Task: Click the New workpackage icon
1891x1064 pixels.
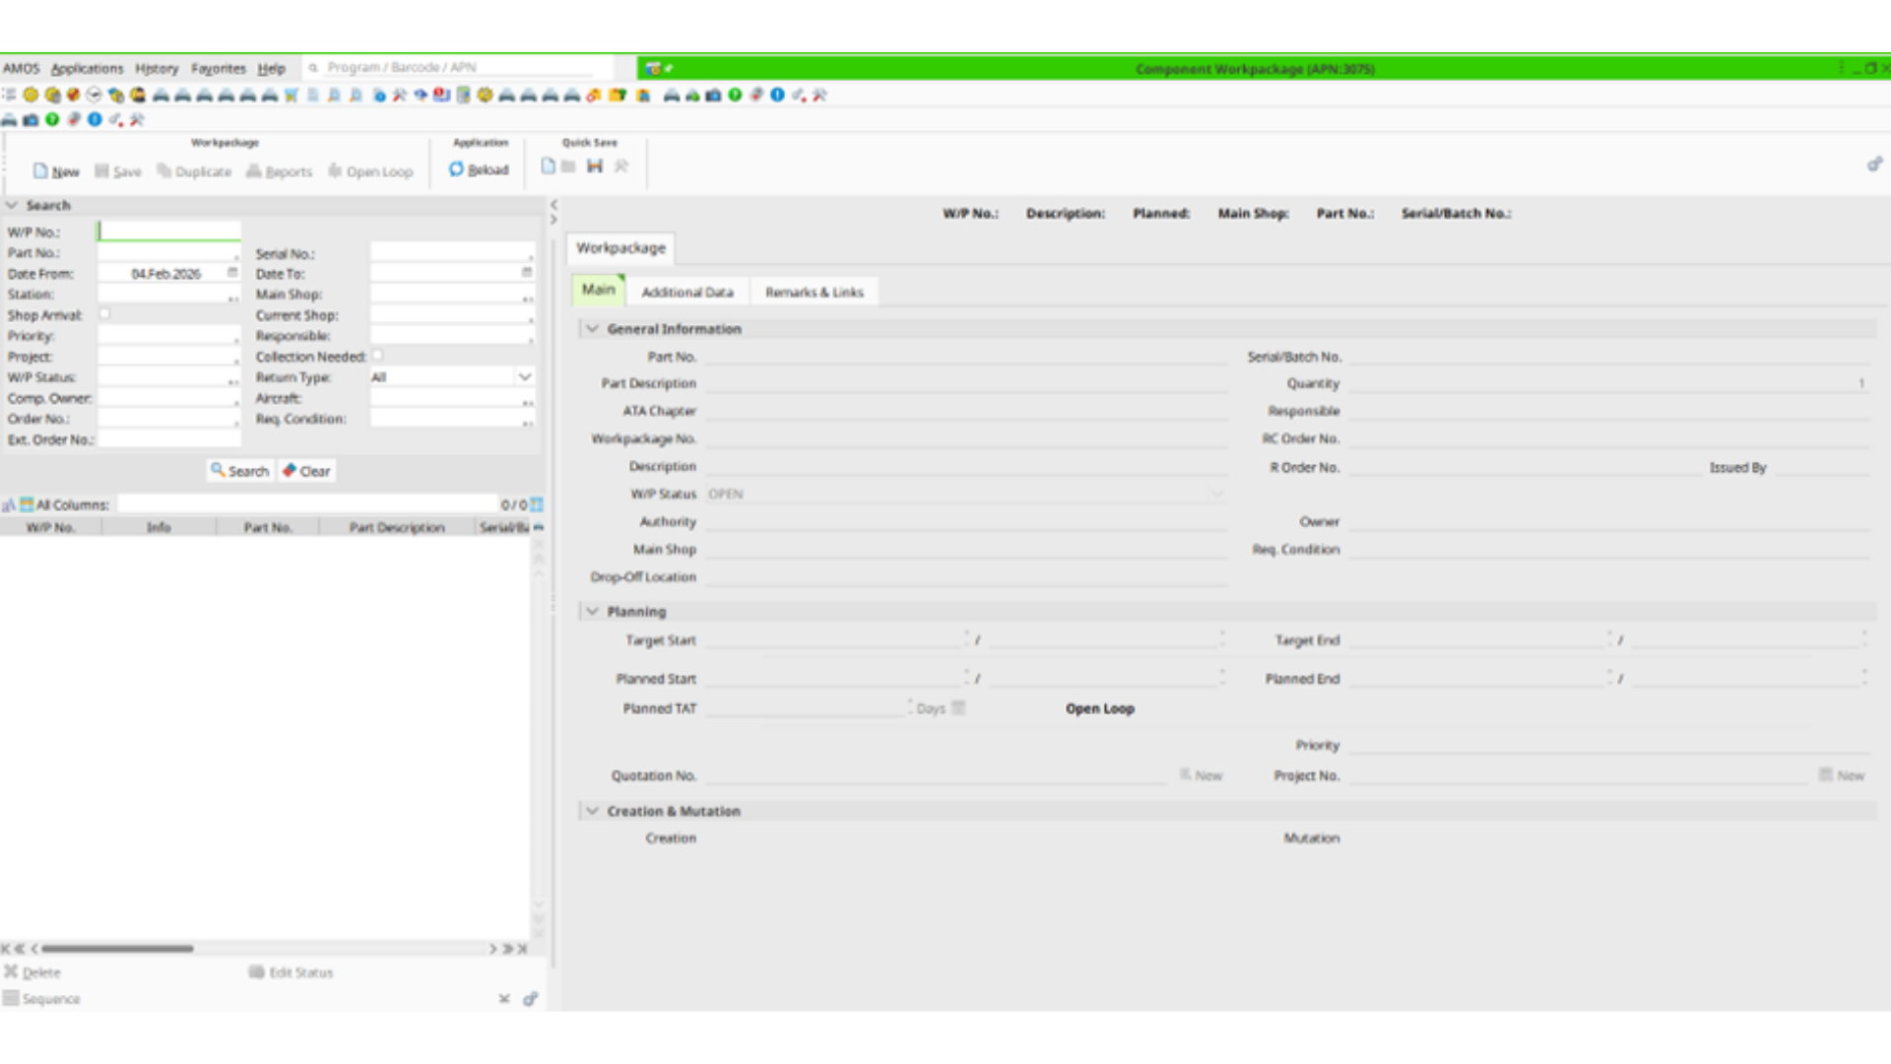Action: click(x=40, y=171)
